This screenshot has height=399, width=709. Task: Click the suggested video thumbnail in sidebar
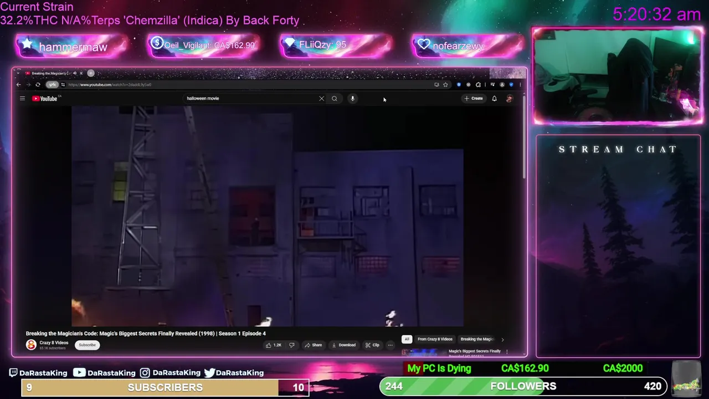(x=424, y=352)
